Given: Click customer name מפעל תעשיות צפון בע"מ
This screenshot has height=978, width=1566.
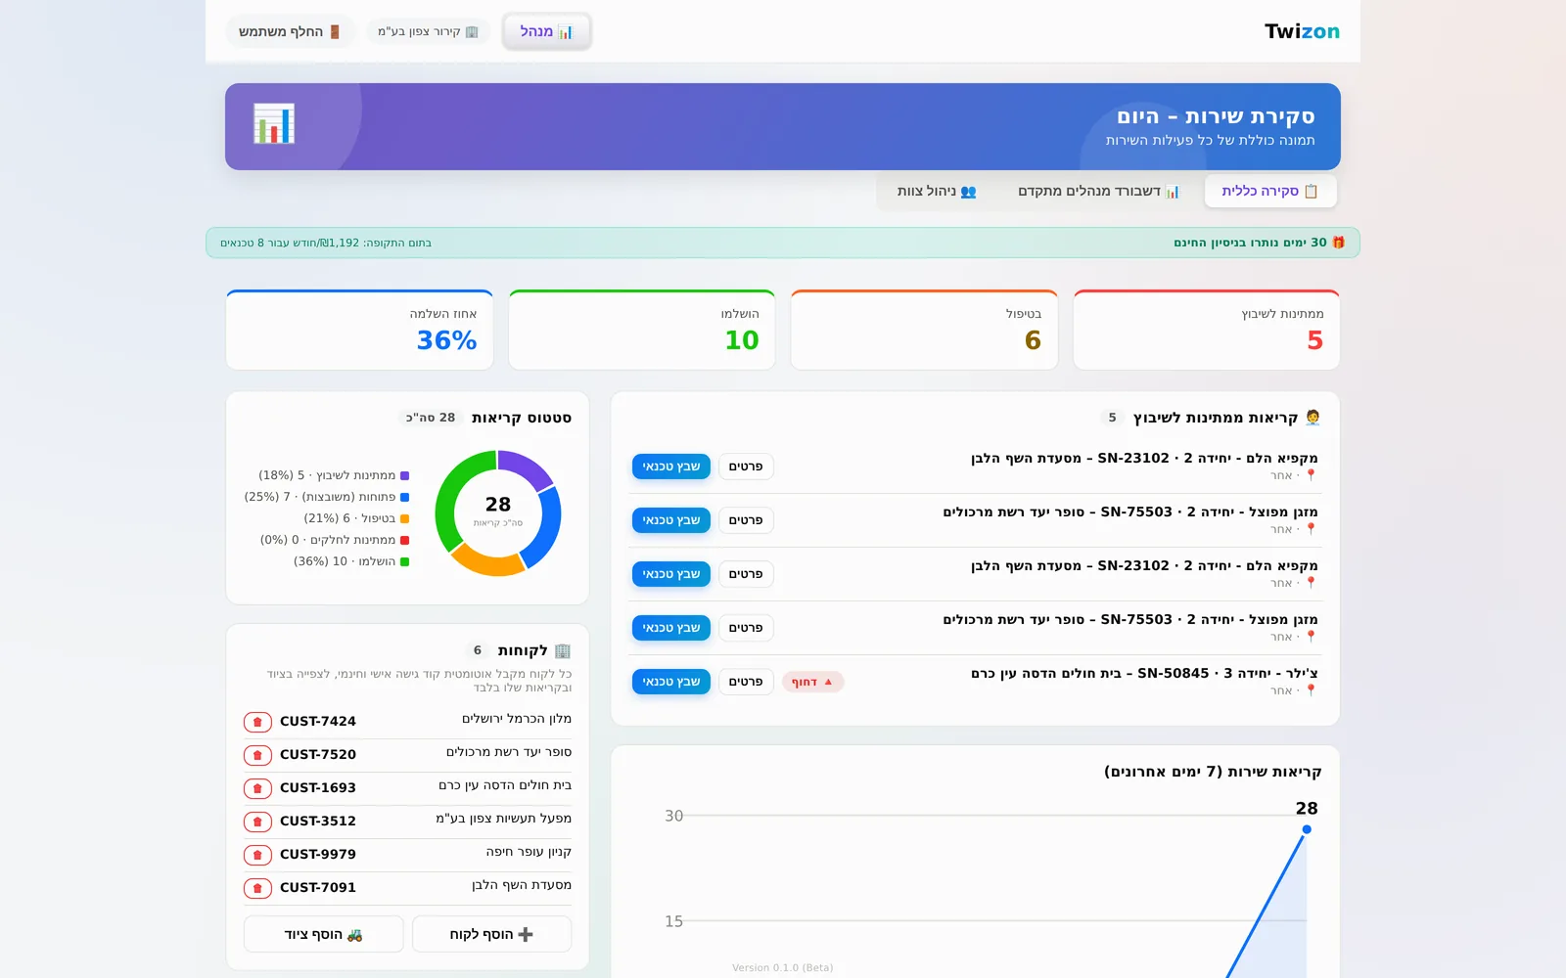Looking at the screenshot, I should [504, 819].
